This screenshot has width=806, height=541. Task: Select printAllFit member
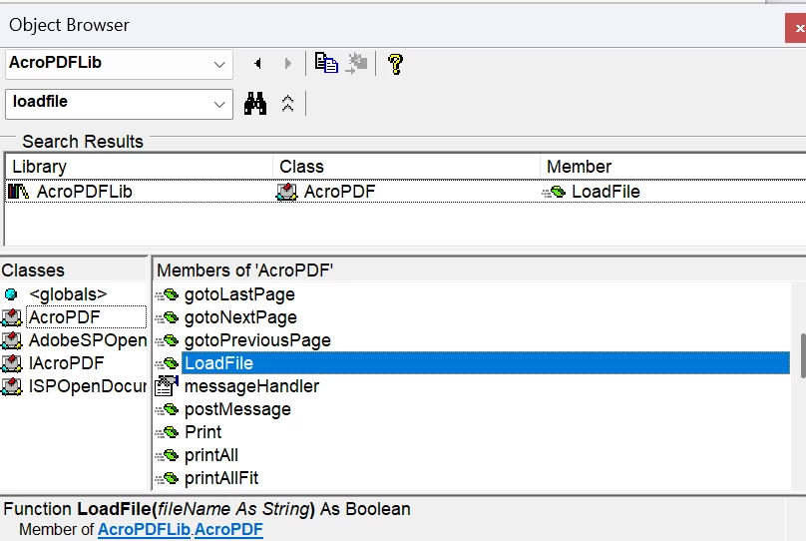221,478
